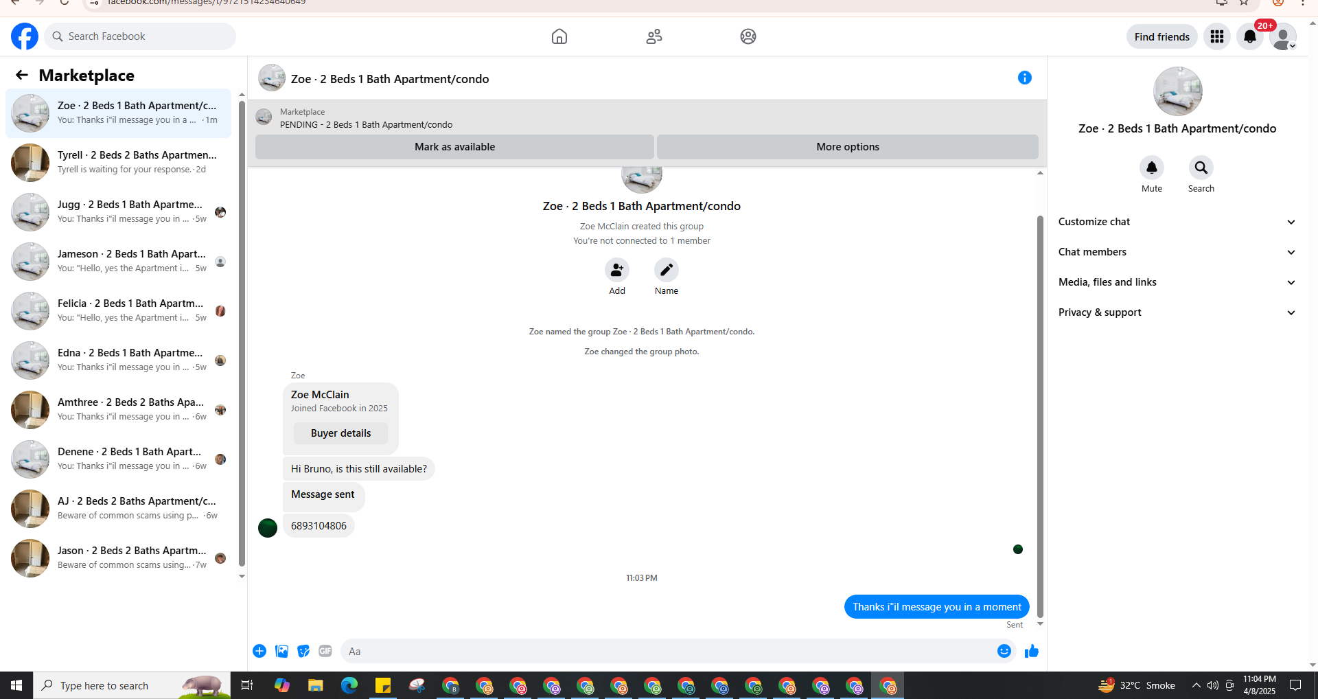Image resolution: width=1318 pixels, height=699 pixels.
Task: Expand Media, files and links section
Action: click(1177, 282)
